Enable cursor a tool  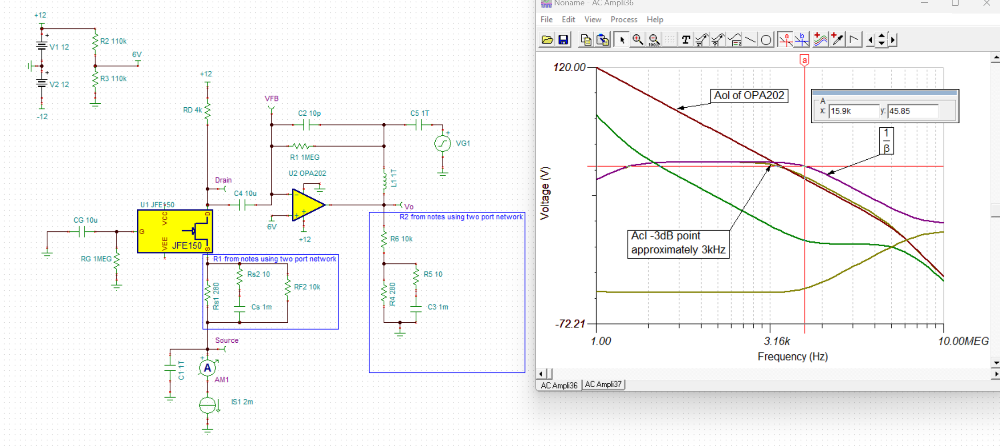pos(786,40)
